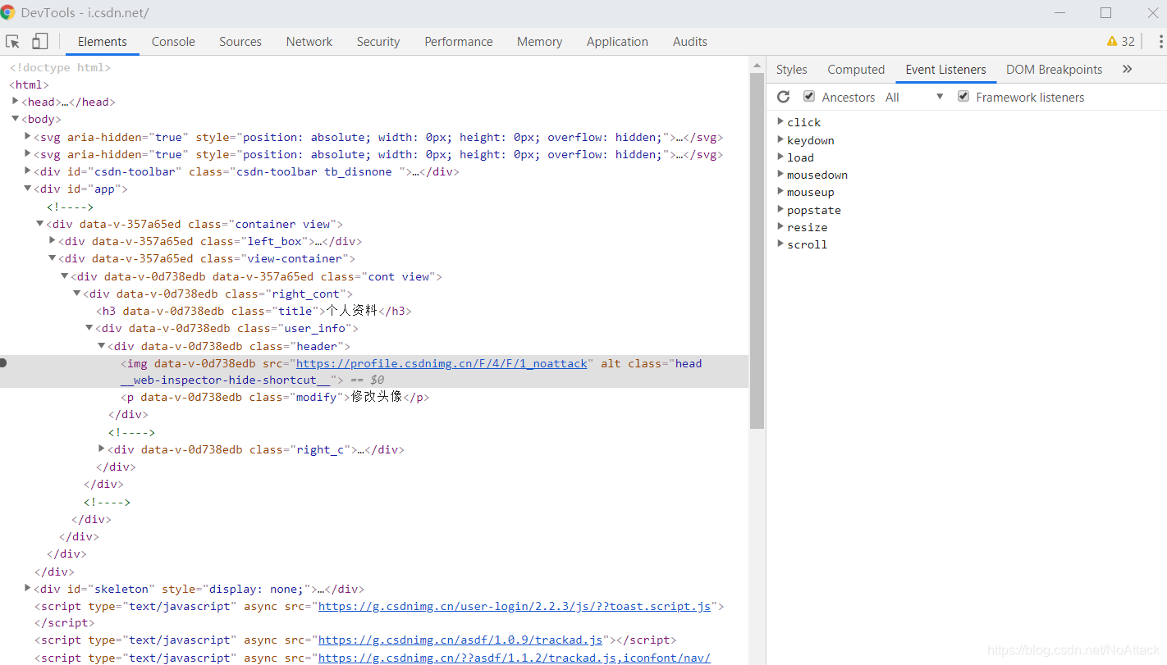Image resolution: width=1167 pixels, height=665 pixels.
Task: Select the p modify 修改头像 node
Action: pyautogui.click(x=275, y=397)
